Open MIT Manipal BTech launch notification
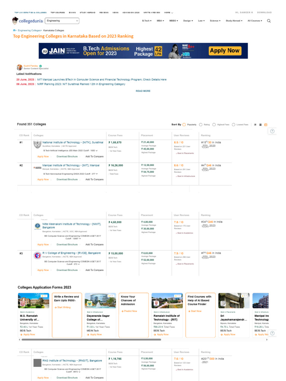The height and width of the screenshot is (381, 286). click(x=102, y=80)
